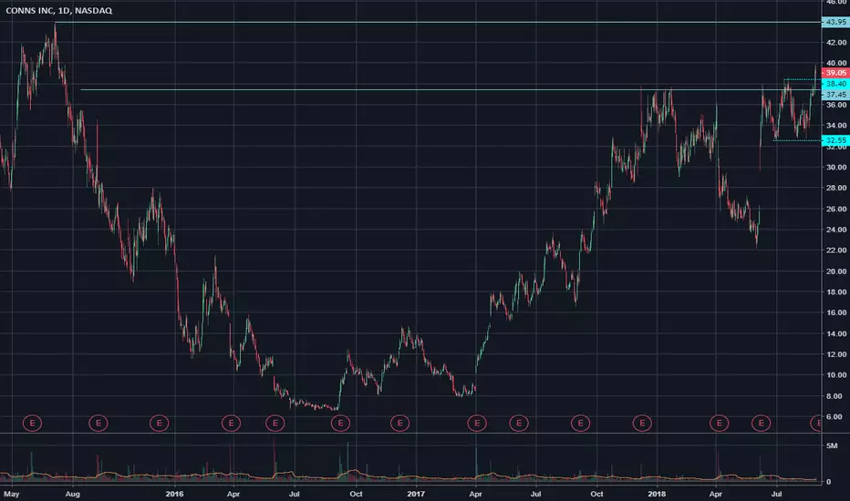Click the Oct label before 2018

pyautogui.click(x=596, y=494)
